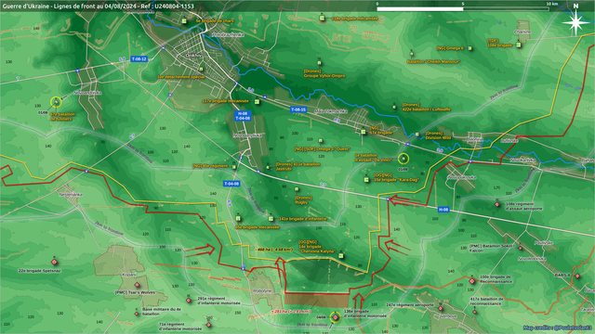
Task: Click the map title with date 04/08/2024
Action: 98,6
